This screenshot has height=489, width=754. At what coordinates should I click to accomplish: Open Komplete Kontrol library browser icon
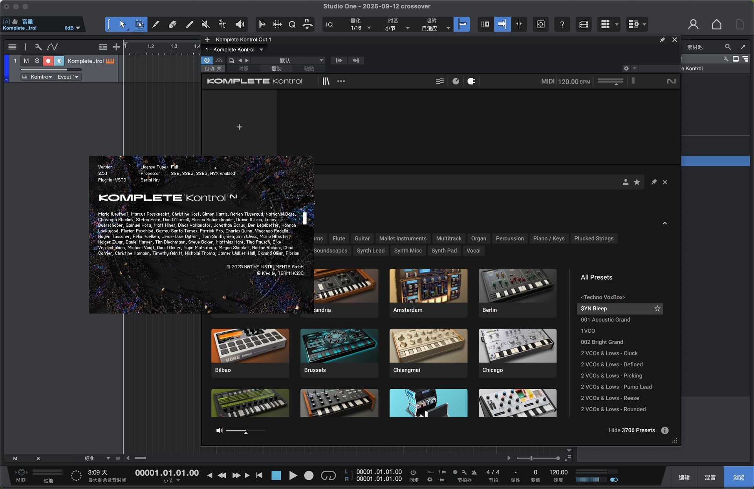(326, 81)
